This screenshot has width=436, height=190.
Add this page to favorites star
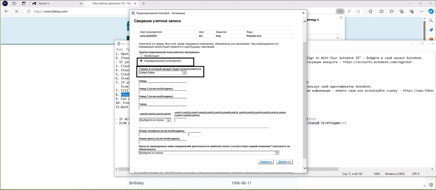358,11
